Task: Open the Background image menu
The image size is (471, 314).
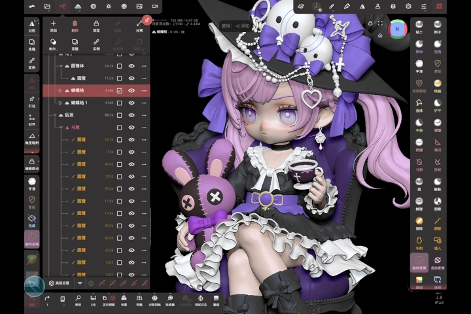Action: coord(139,7)
